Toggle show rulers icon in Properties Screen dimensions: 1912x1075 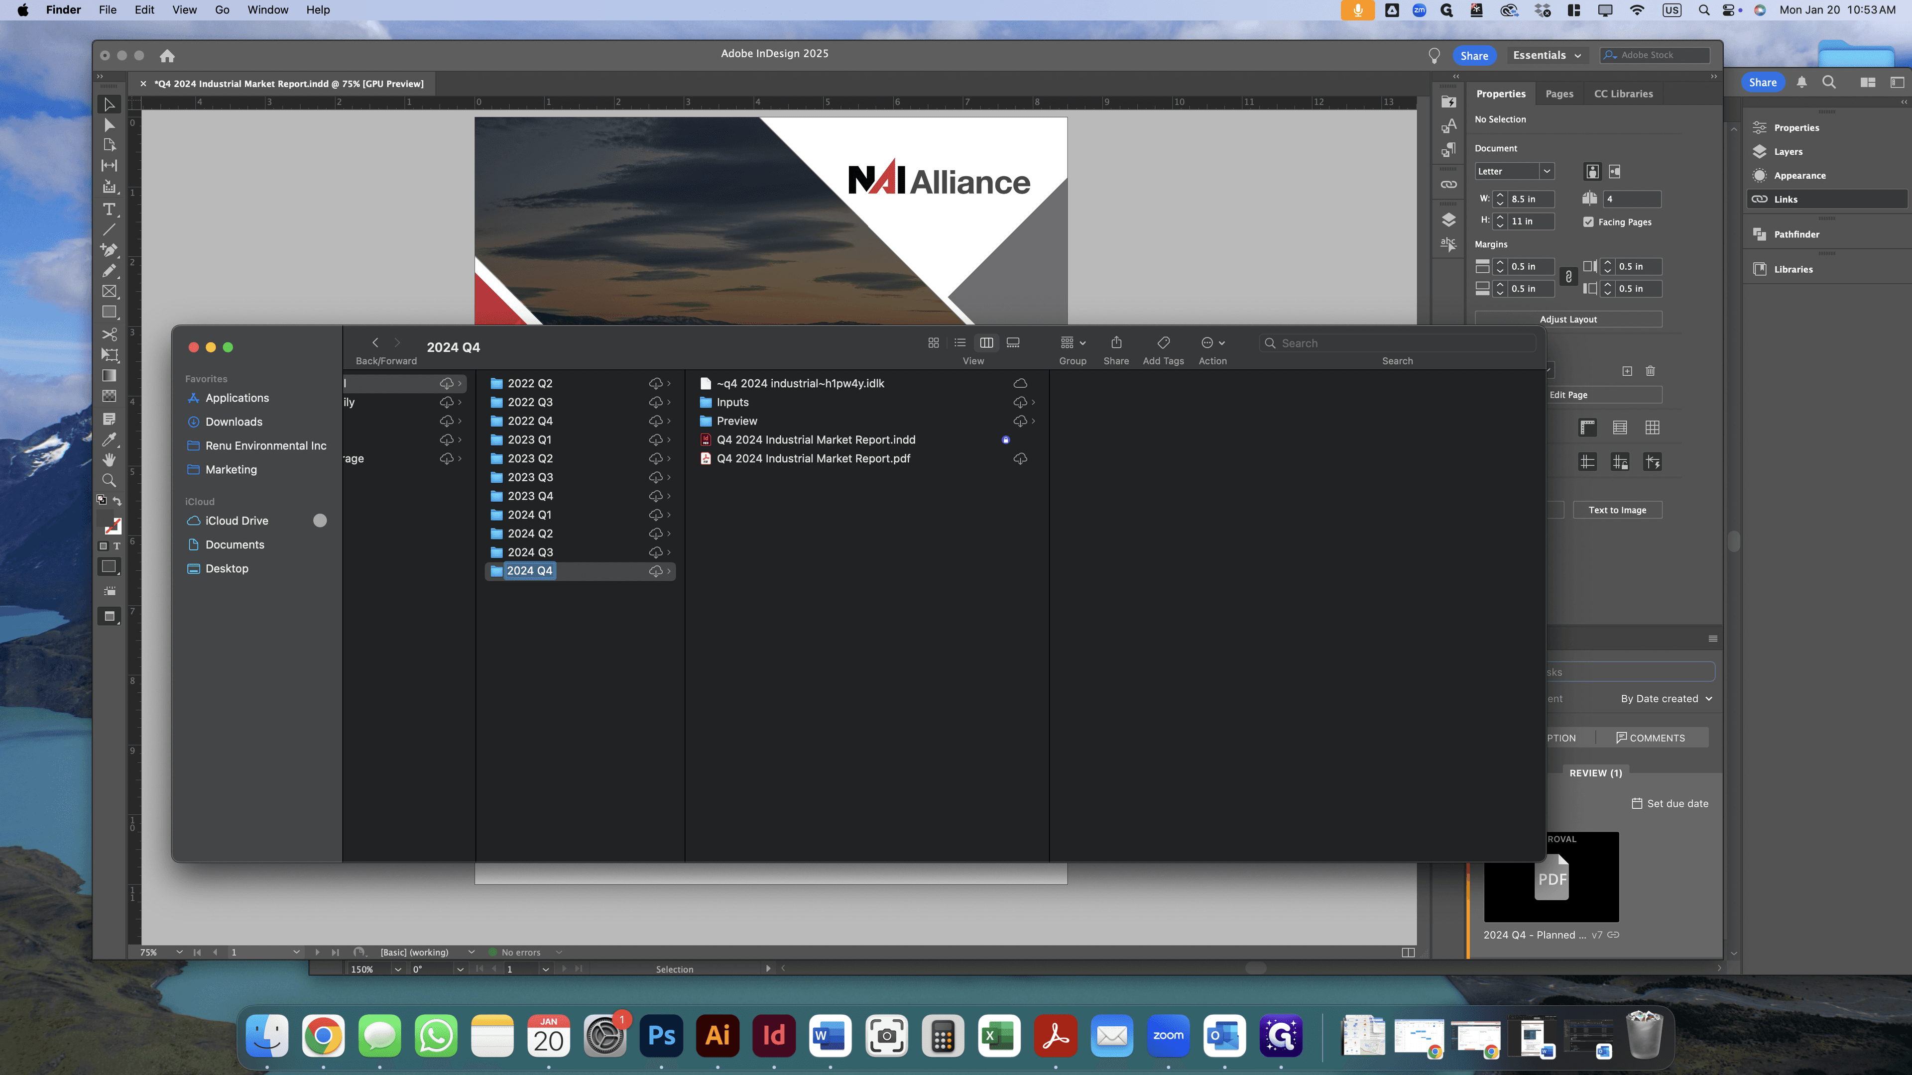click(1587, 428)
